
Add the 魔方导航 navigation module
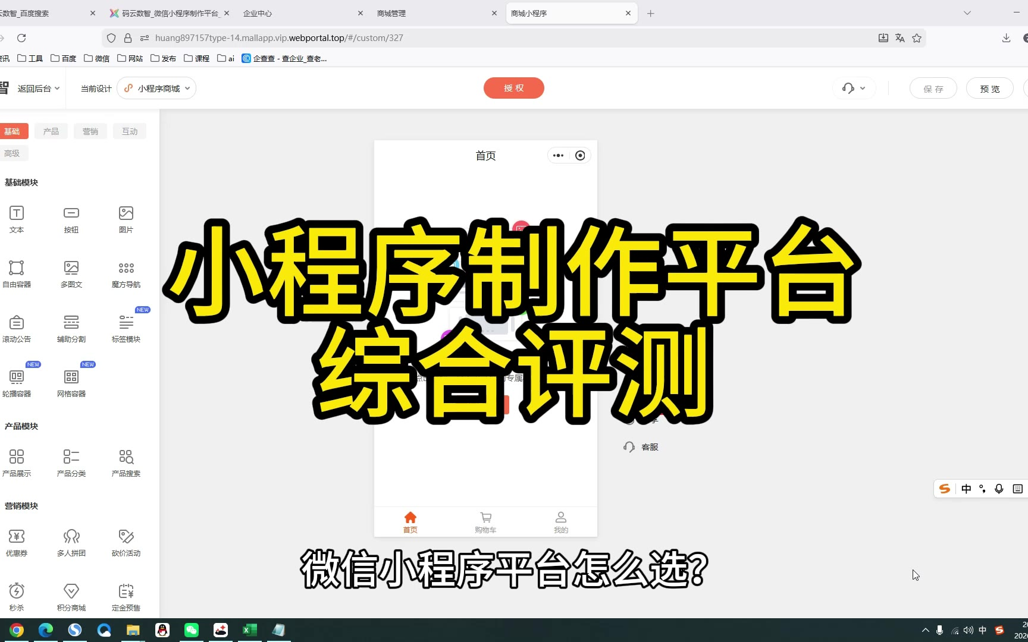[126, 274]
